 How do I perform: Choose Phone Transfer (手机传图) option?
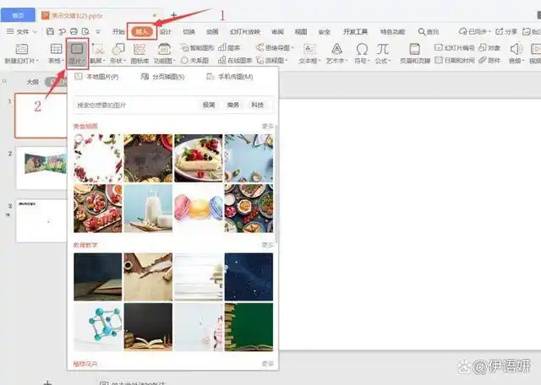click(230, 77)
